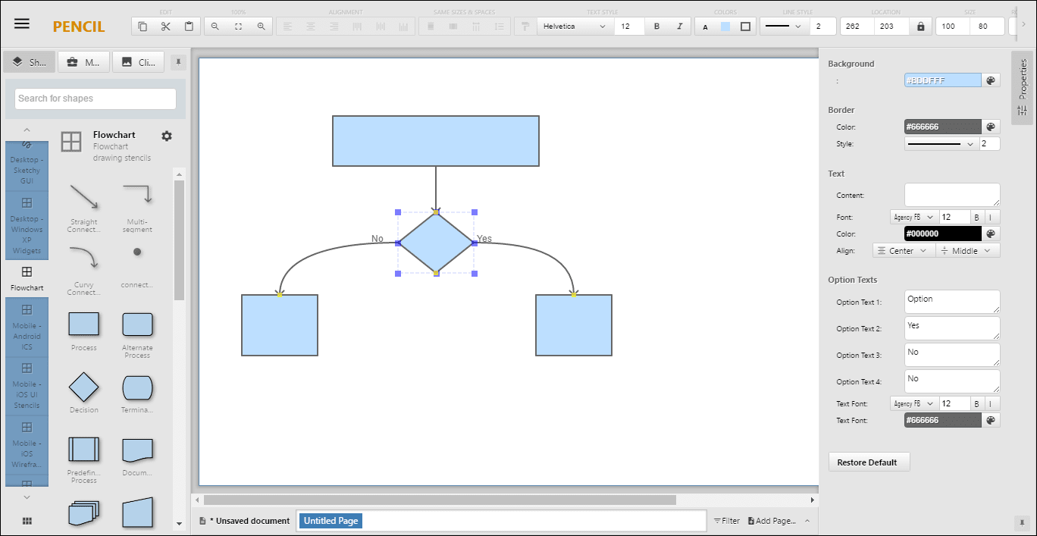The image size is (1037, 536).
Task: Open Flowchart collection settings gear
Action: coord(167,136)
